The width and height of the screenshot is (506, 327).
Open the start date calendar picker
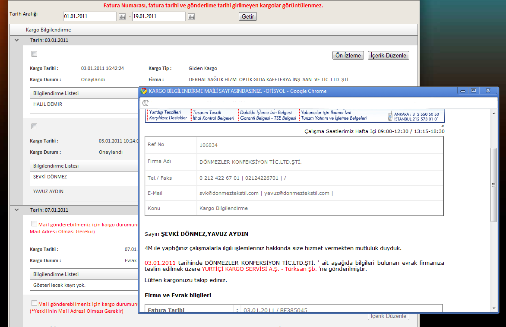122,17
